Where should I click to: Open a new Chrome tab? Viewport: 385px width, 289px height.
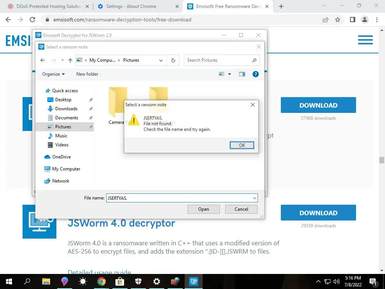click(281, 7)
